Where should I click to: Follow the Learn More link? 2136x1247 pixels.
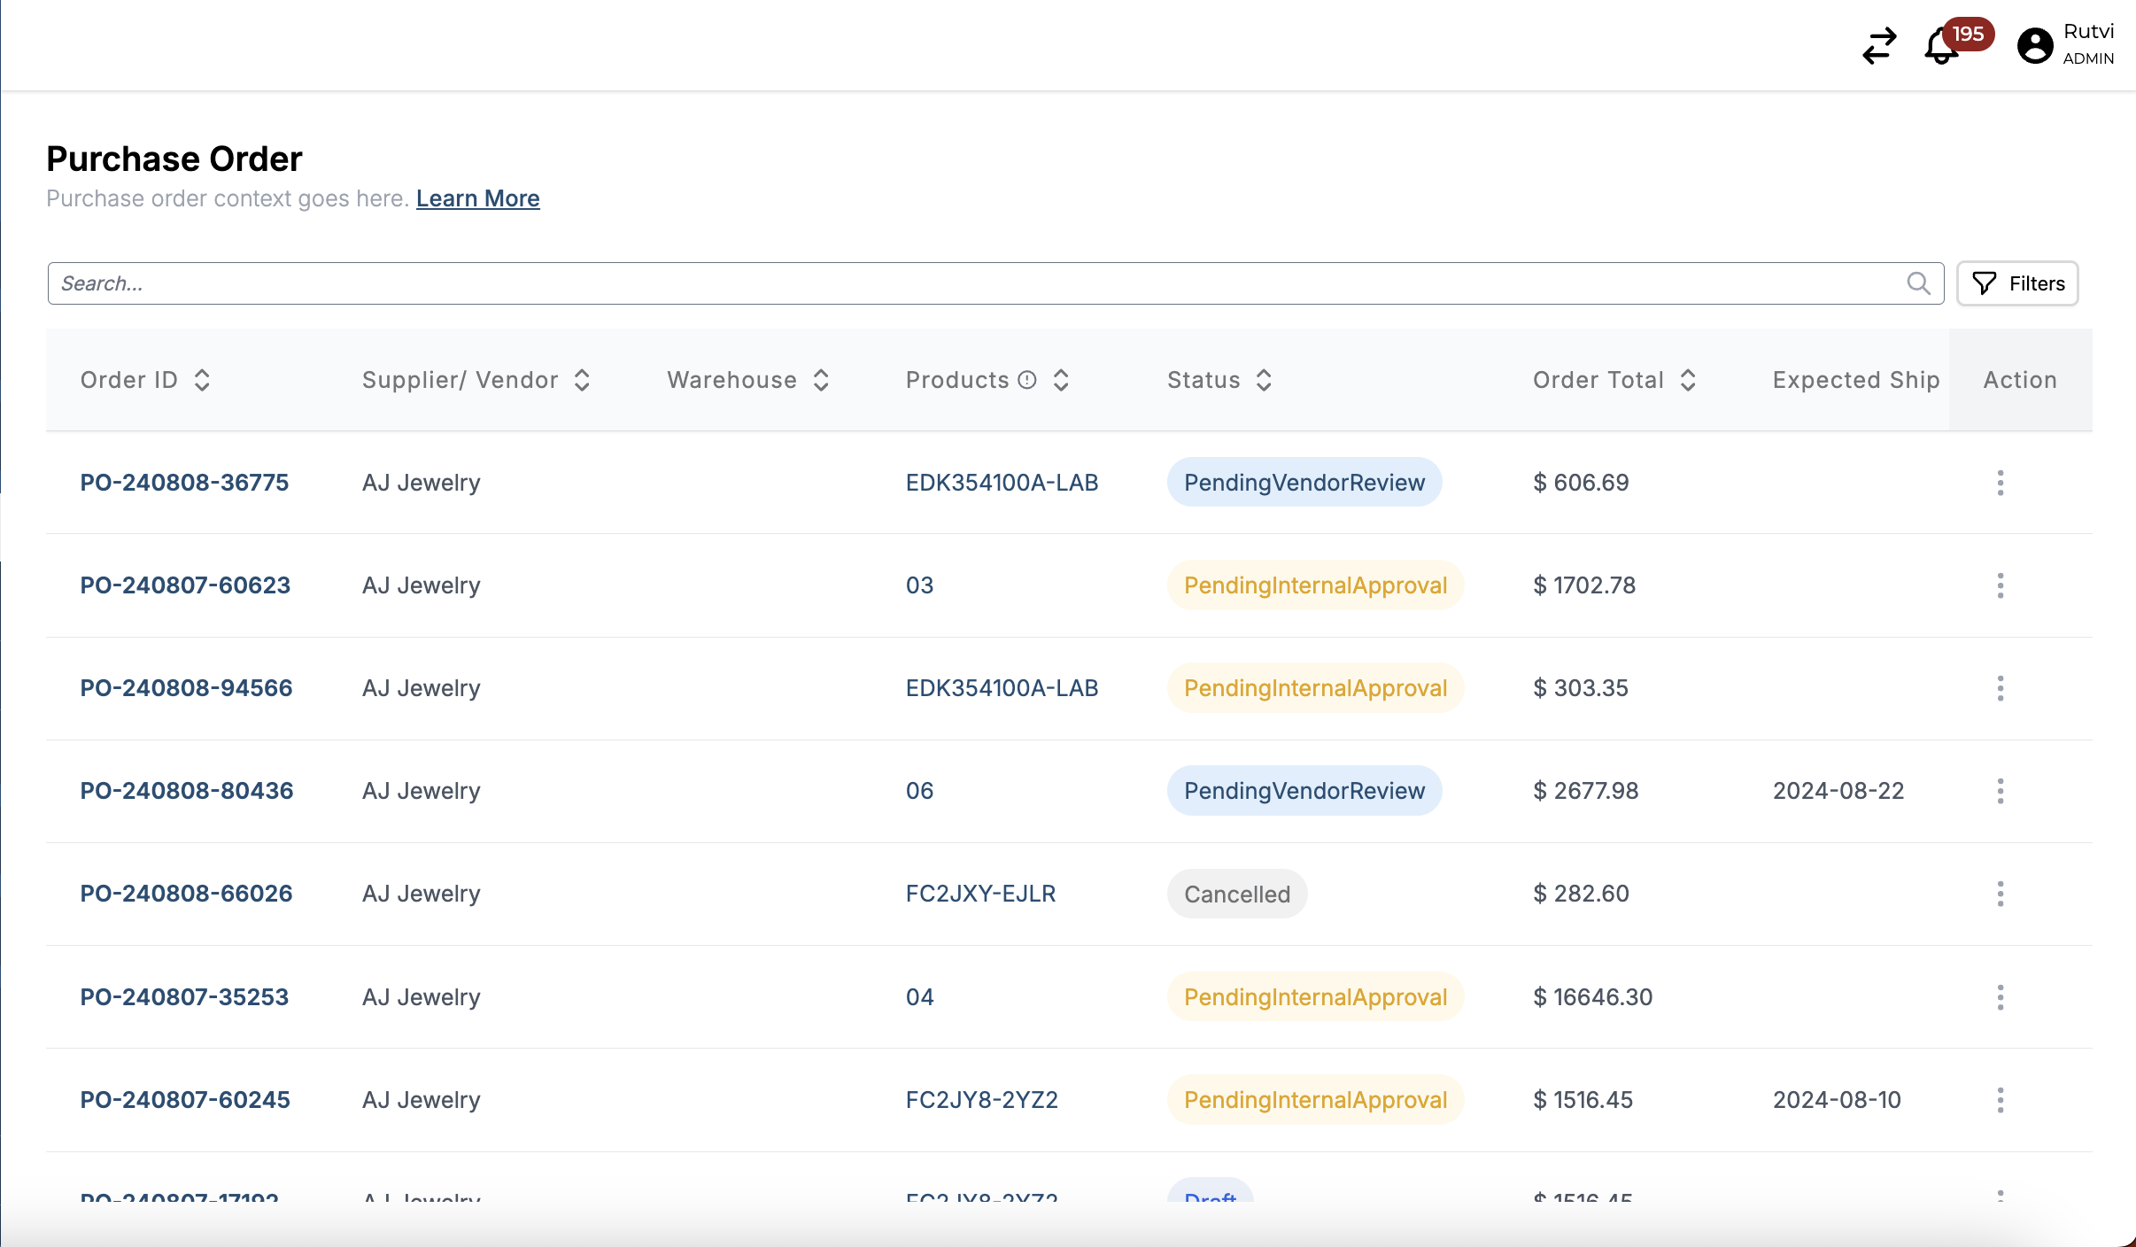(477, 198)
